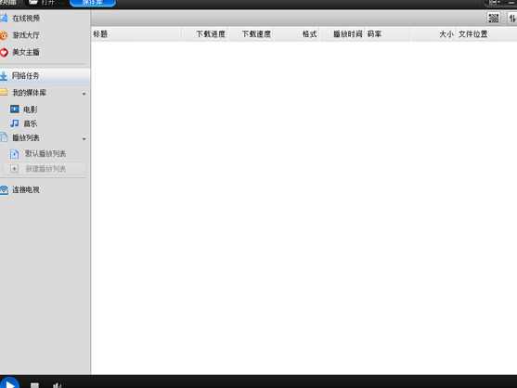The width and height of the screenshot is (517, 388).
Task: Collapse the 我的媒体库 section arrow
Action: coord(84,94)
